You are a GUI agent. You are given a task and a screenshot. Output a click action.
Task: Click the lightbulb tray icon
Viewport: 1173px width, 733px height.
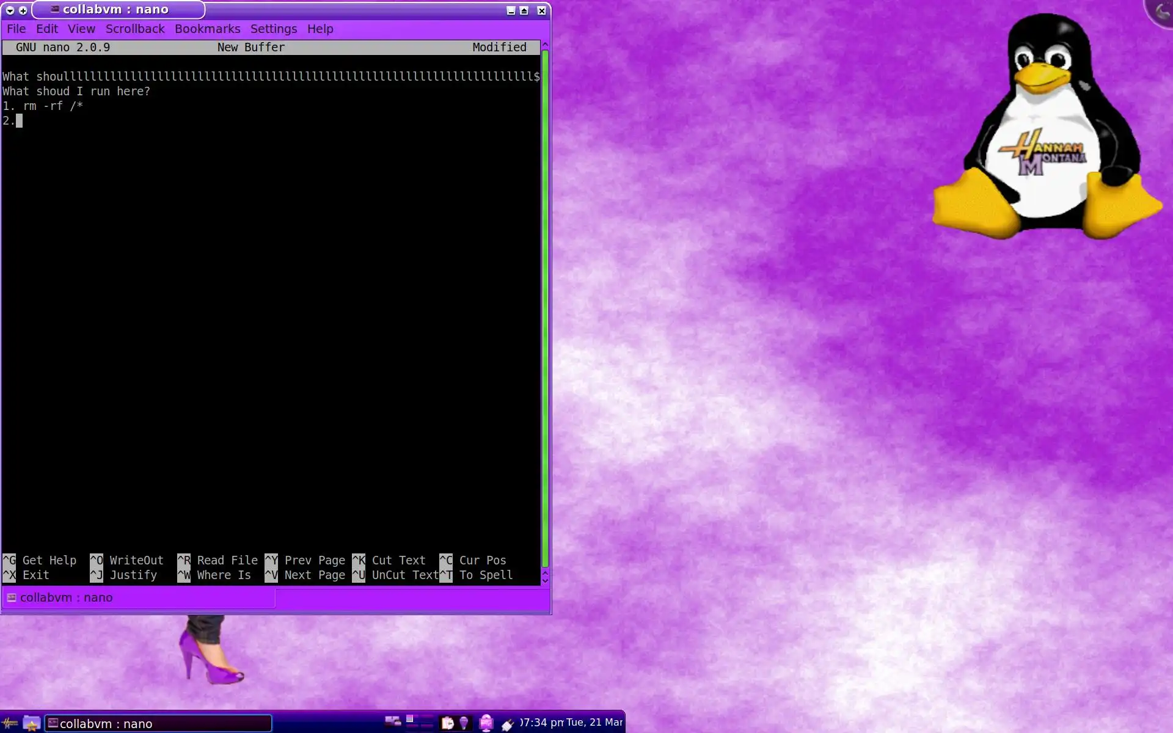tap(464, 723)
